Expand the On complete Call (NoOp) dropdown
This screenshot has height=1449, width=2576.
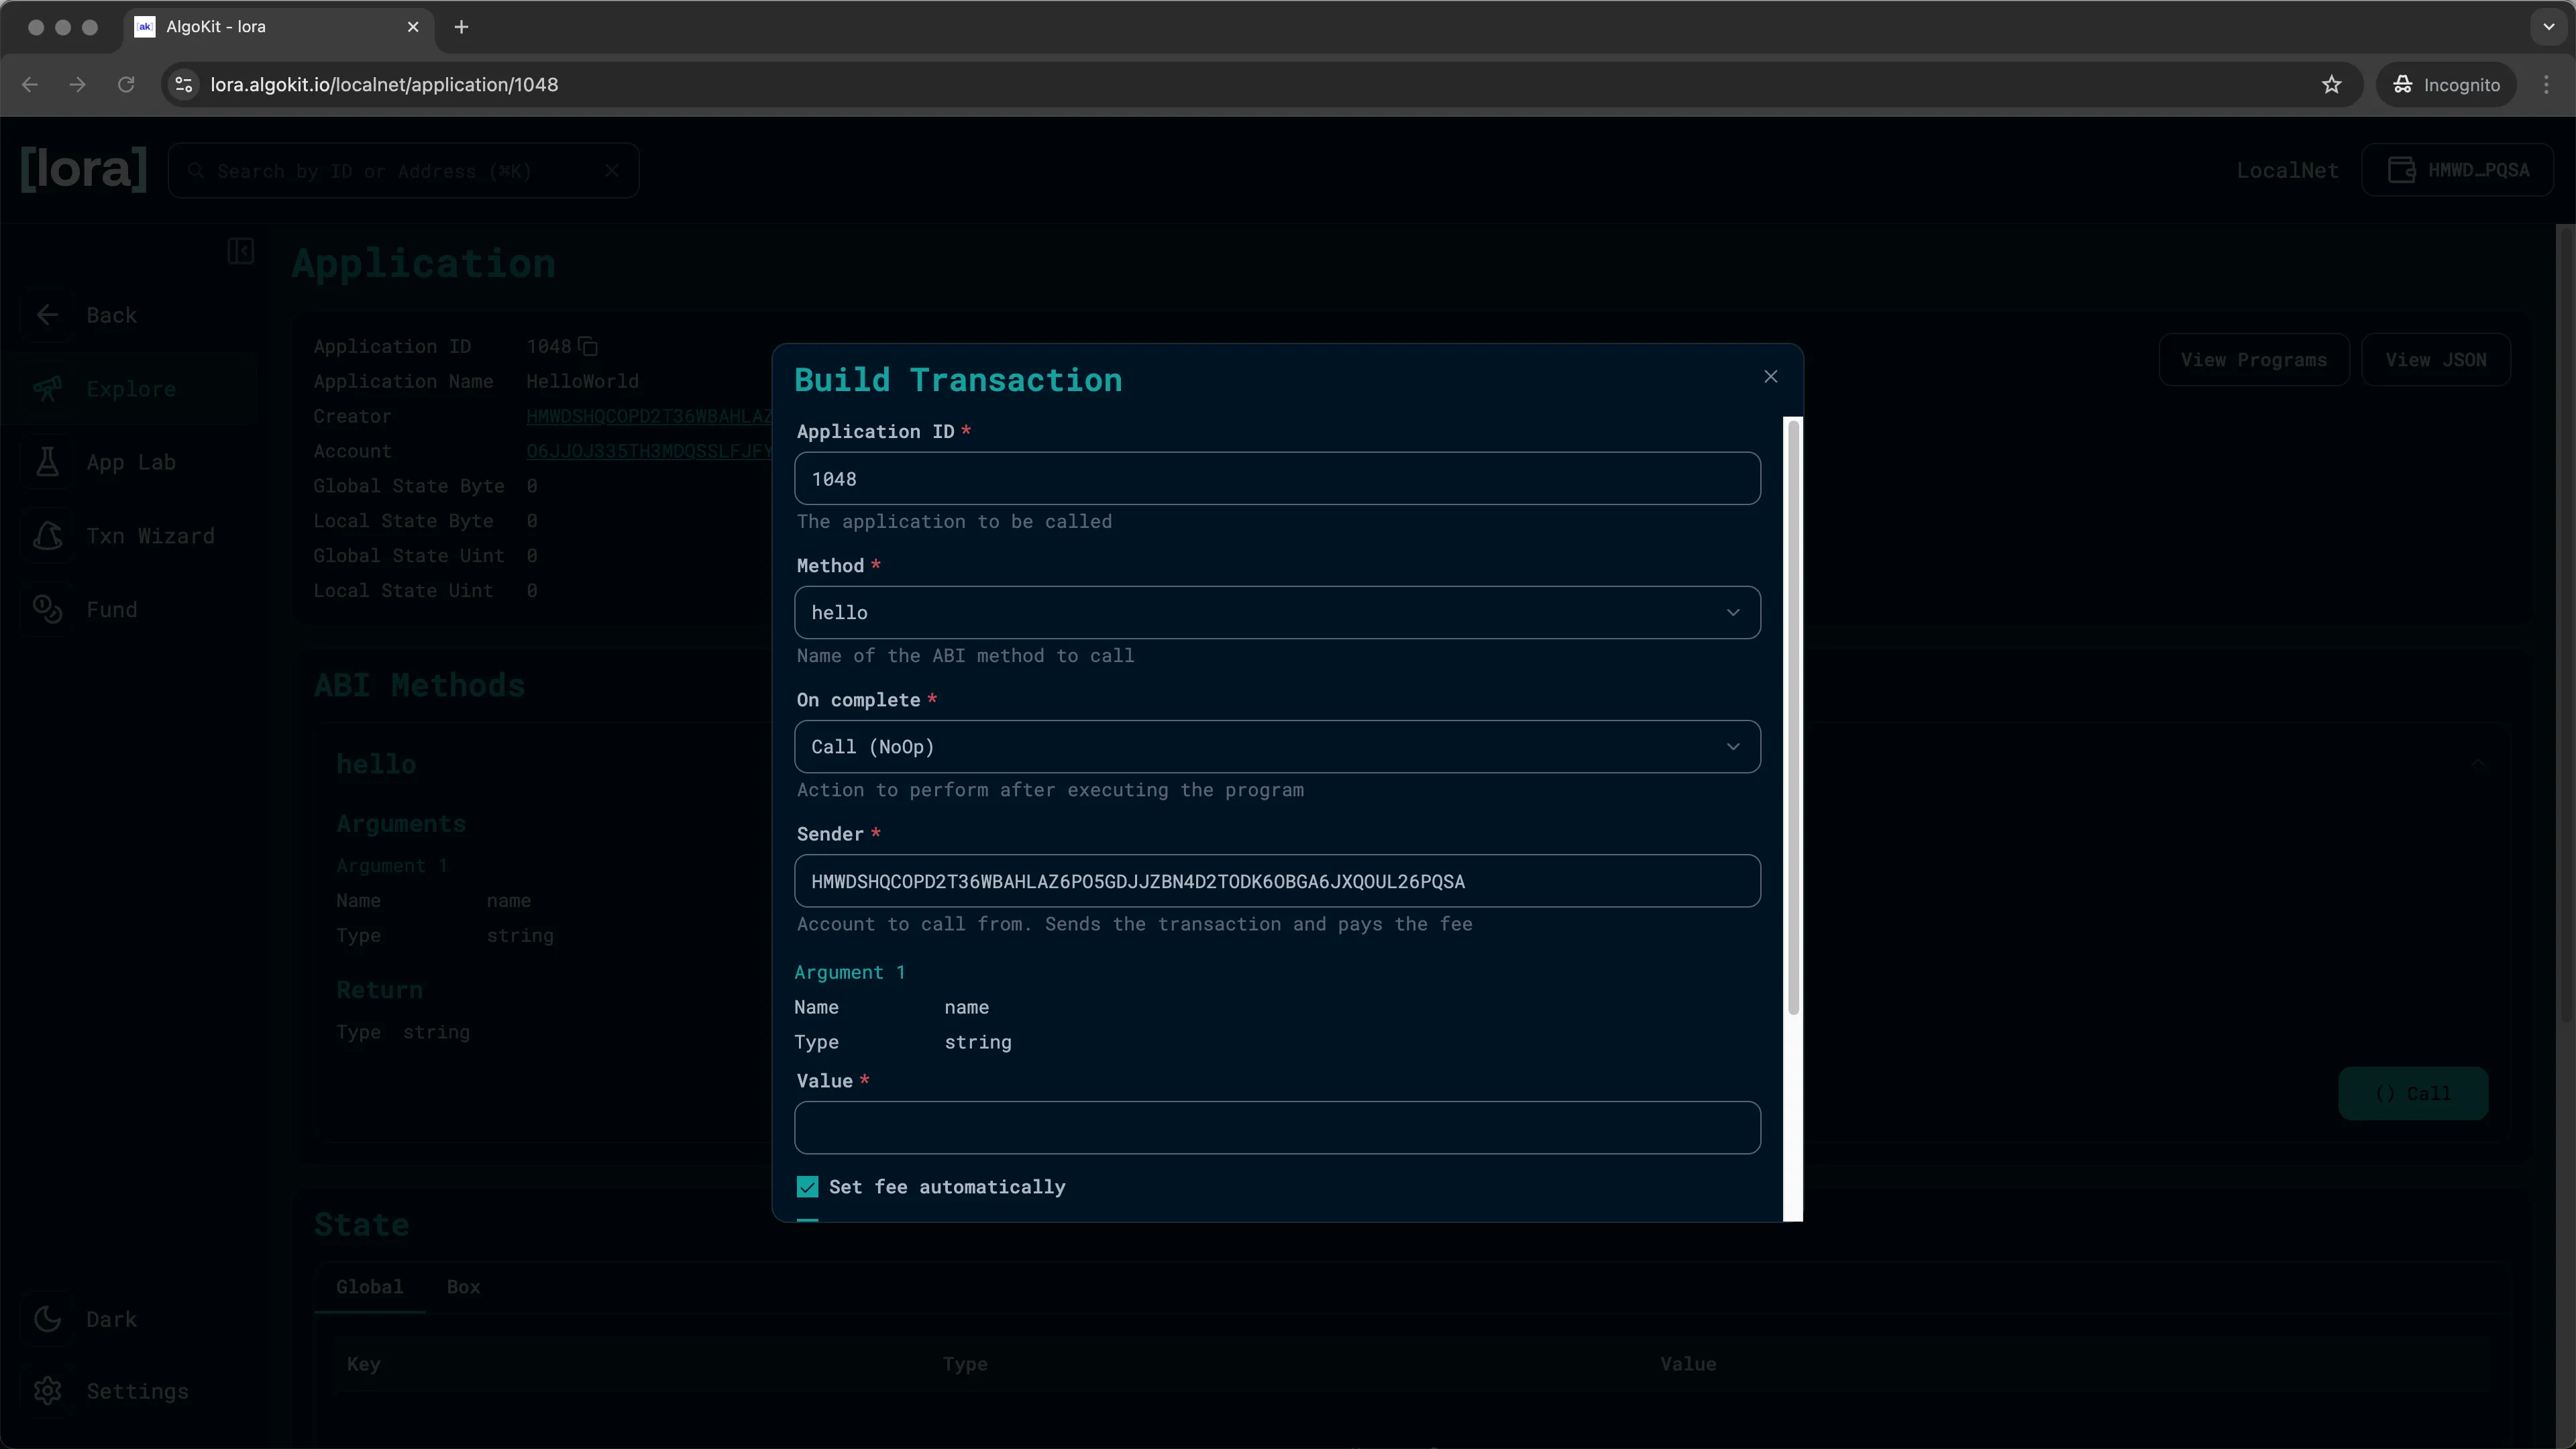click(x=1276, y=747)
